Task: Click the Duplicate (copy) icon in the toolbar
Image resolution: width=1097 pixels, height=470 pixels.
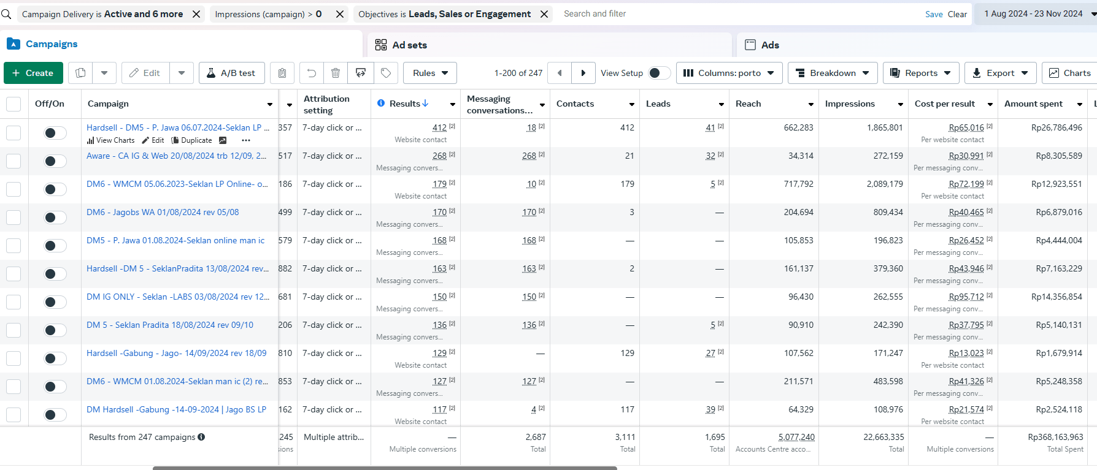Action: (80, 73)
